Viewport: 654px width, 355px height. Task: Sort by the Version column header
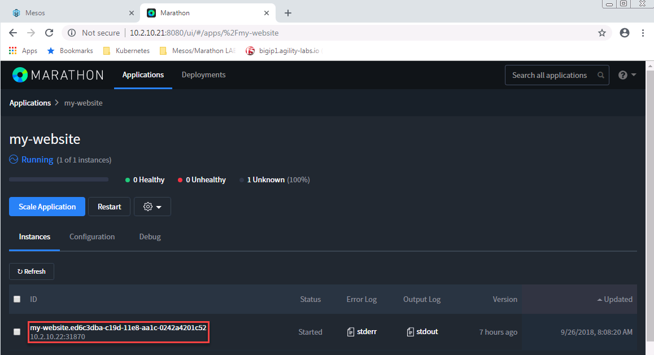pos(505,299)
